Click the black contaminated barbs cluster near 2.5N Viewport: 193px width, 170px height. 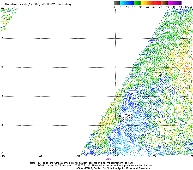click(125, 117)
